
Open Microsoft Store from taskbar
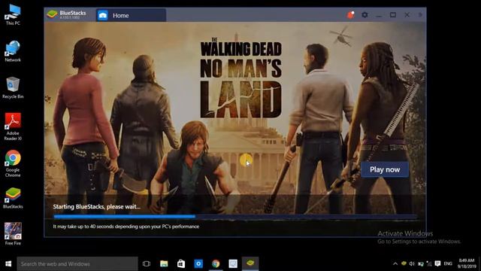181,263
